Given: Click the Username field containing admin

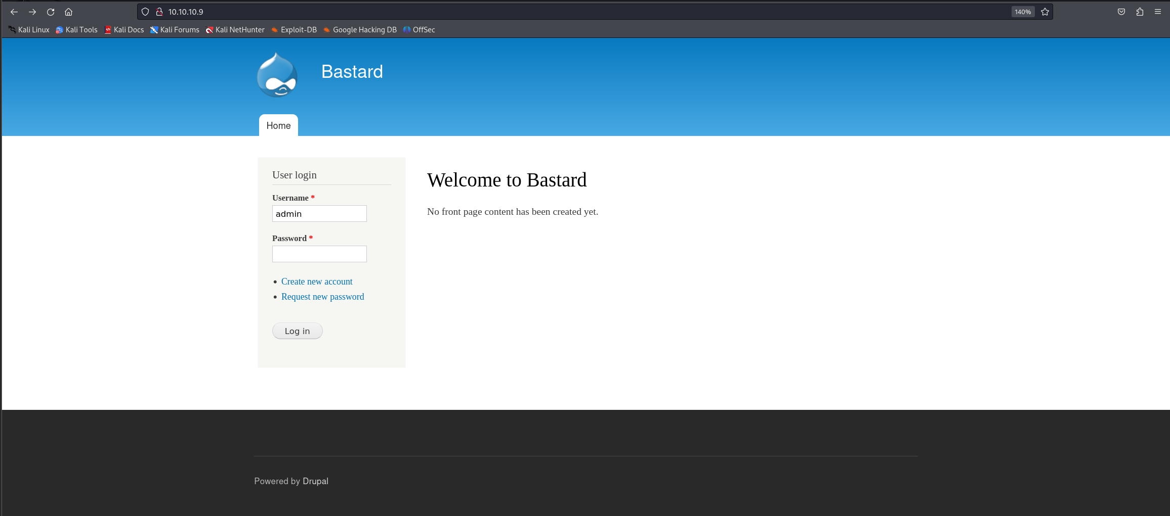Looking at the screenshot, I should click(319, 213).
